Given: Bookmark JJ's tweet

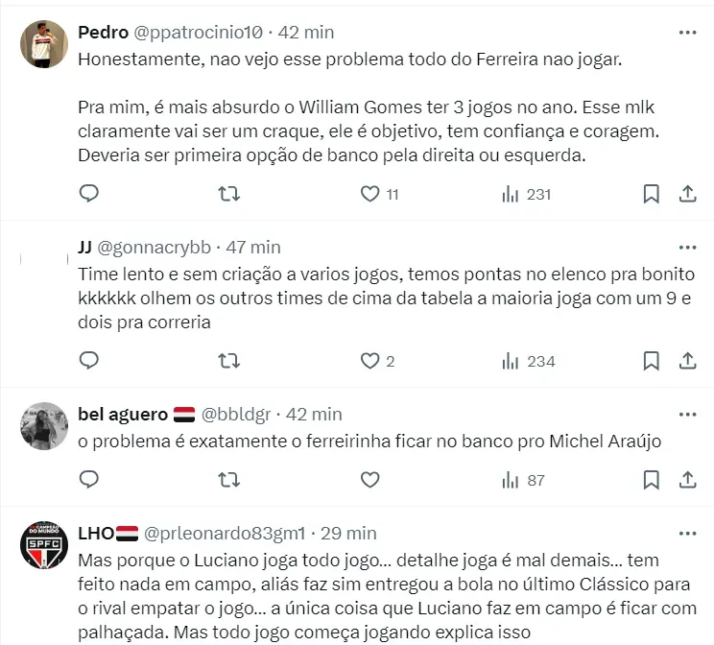Looking at the screenshot, I should (x=651, y=361).
